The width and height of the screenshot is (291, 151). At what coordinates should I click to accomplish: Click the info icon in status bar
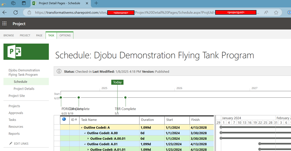click(59, 71)
